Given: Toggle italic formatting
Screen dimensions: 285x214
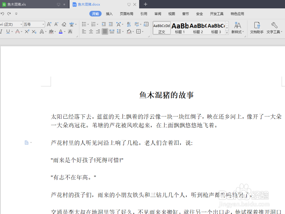Looking at the screenshot, I should [1, 31].
